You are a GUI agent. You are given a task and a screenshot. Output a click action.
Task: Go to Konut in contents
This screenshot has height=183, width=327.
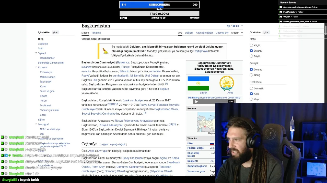[x=43, y=86]
